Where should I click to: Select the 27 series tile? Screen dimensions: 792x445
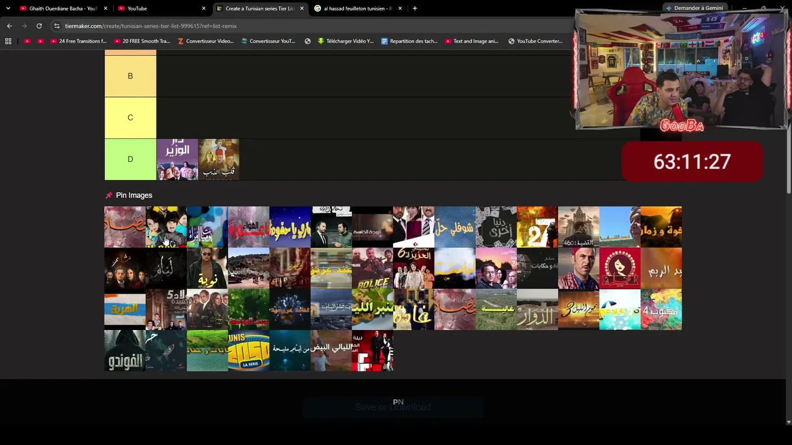(537, 227)
